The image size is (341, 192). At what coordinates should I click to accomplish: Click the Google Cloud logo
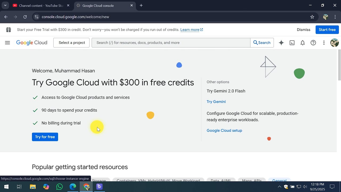click(32, 43)
